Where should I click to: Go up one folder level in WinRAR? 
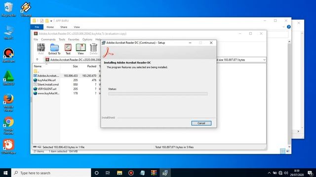coord(37,59)
